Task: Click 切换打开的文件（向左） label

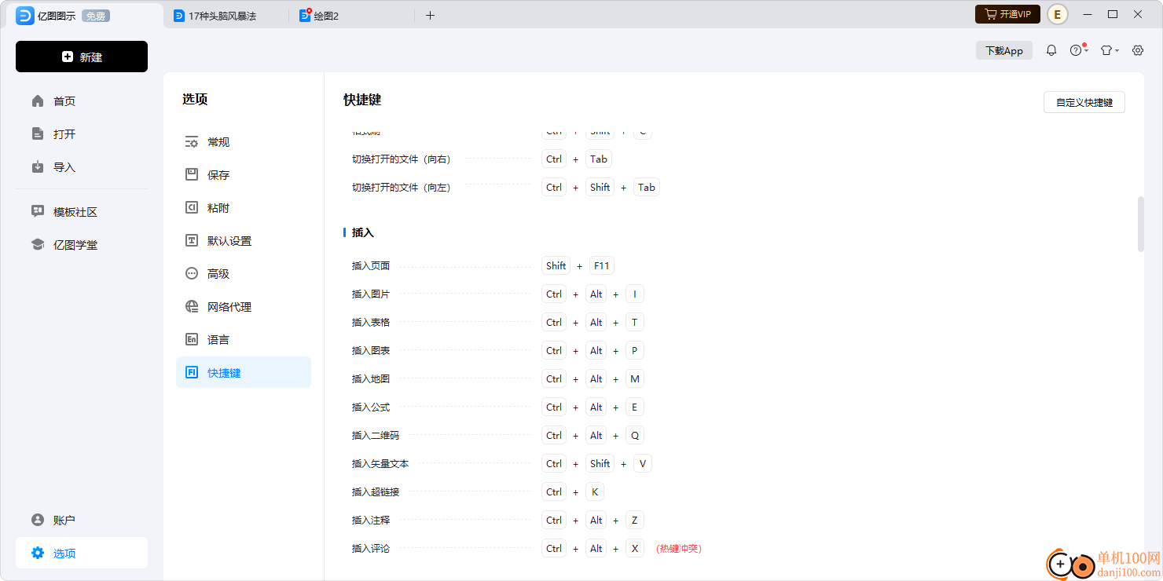Action: coord(402,188)
